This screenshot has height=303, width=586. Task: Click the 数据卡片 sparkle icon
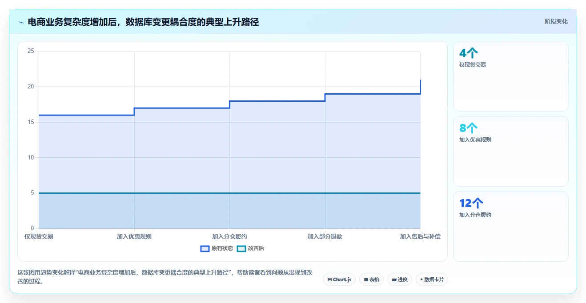(x=421, y=279)
